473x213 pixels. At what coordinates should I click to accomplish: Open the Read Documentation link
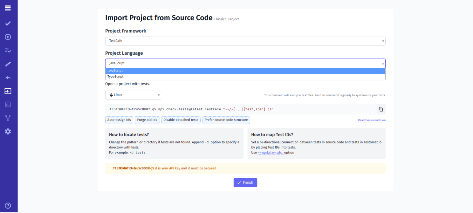click(372, 120)
